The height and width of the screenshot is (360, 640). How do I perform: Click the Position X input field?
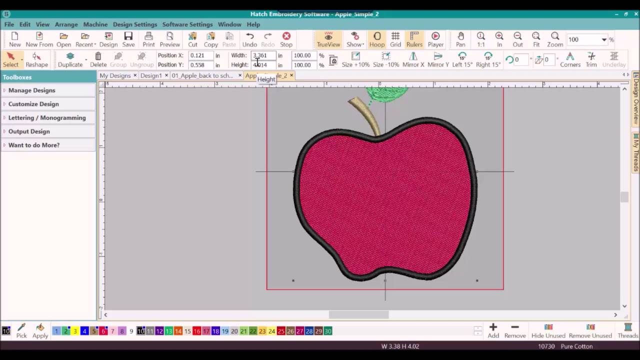201,55
